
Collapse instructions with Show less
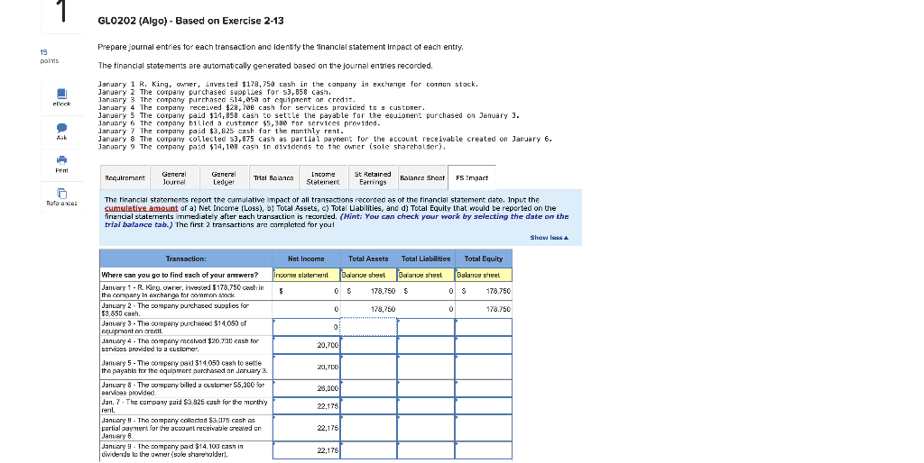tap(550, 238)
